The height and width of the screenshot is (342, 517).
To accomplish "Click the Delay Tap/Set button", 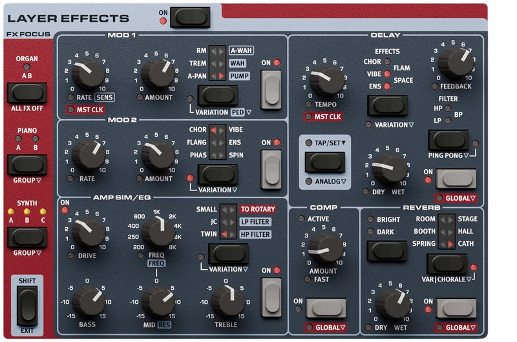I will click(325, 162).
